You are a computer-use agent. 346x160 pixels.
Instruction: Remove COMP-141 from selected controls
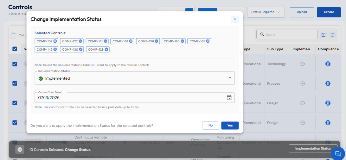coord(106,41)
